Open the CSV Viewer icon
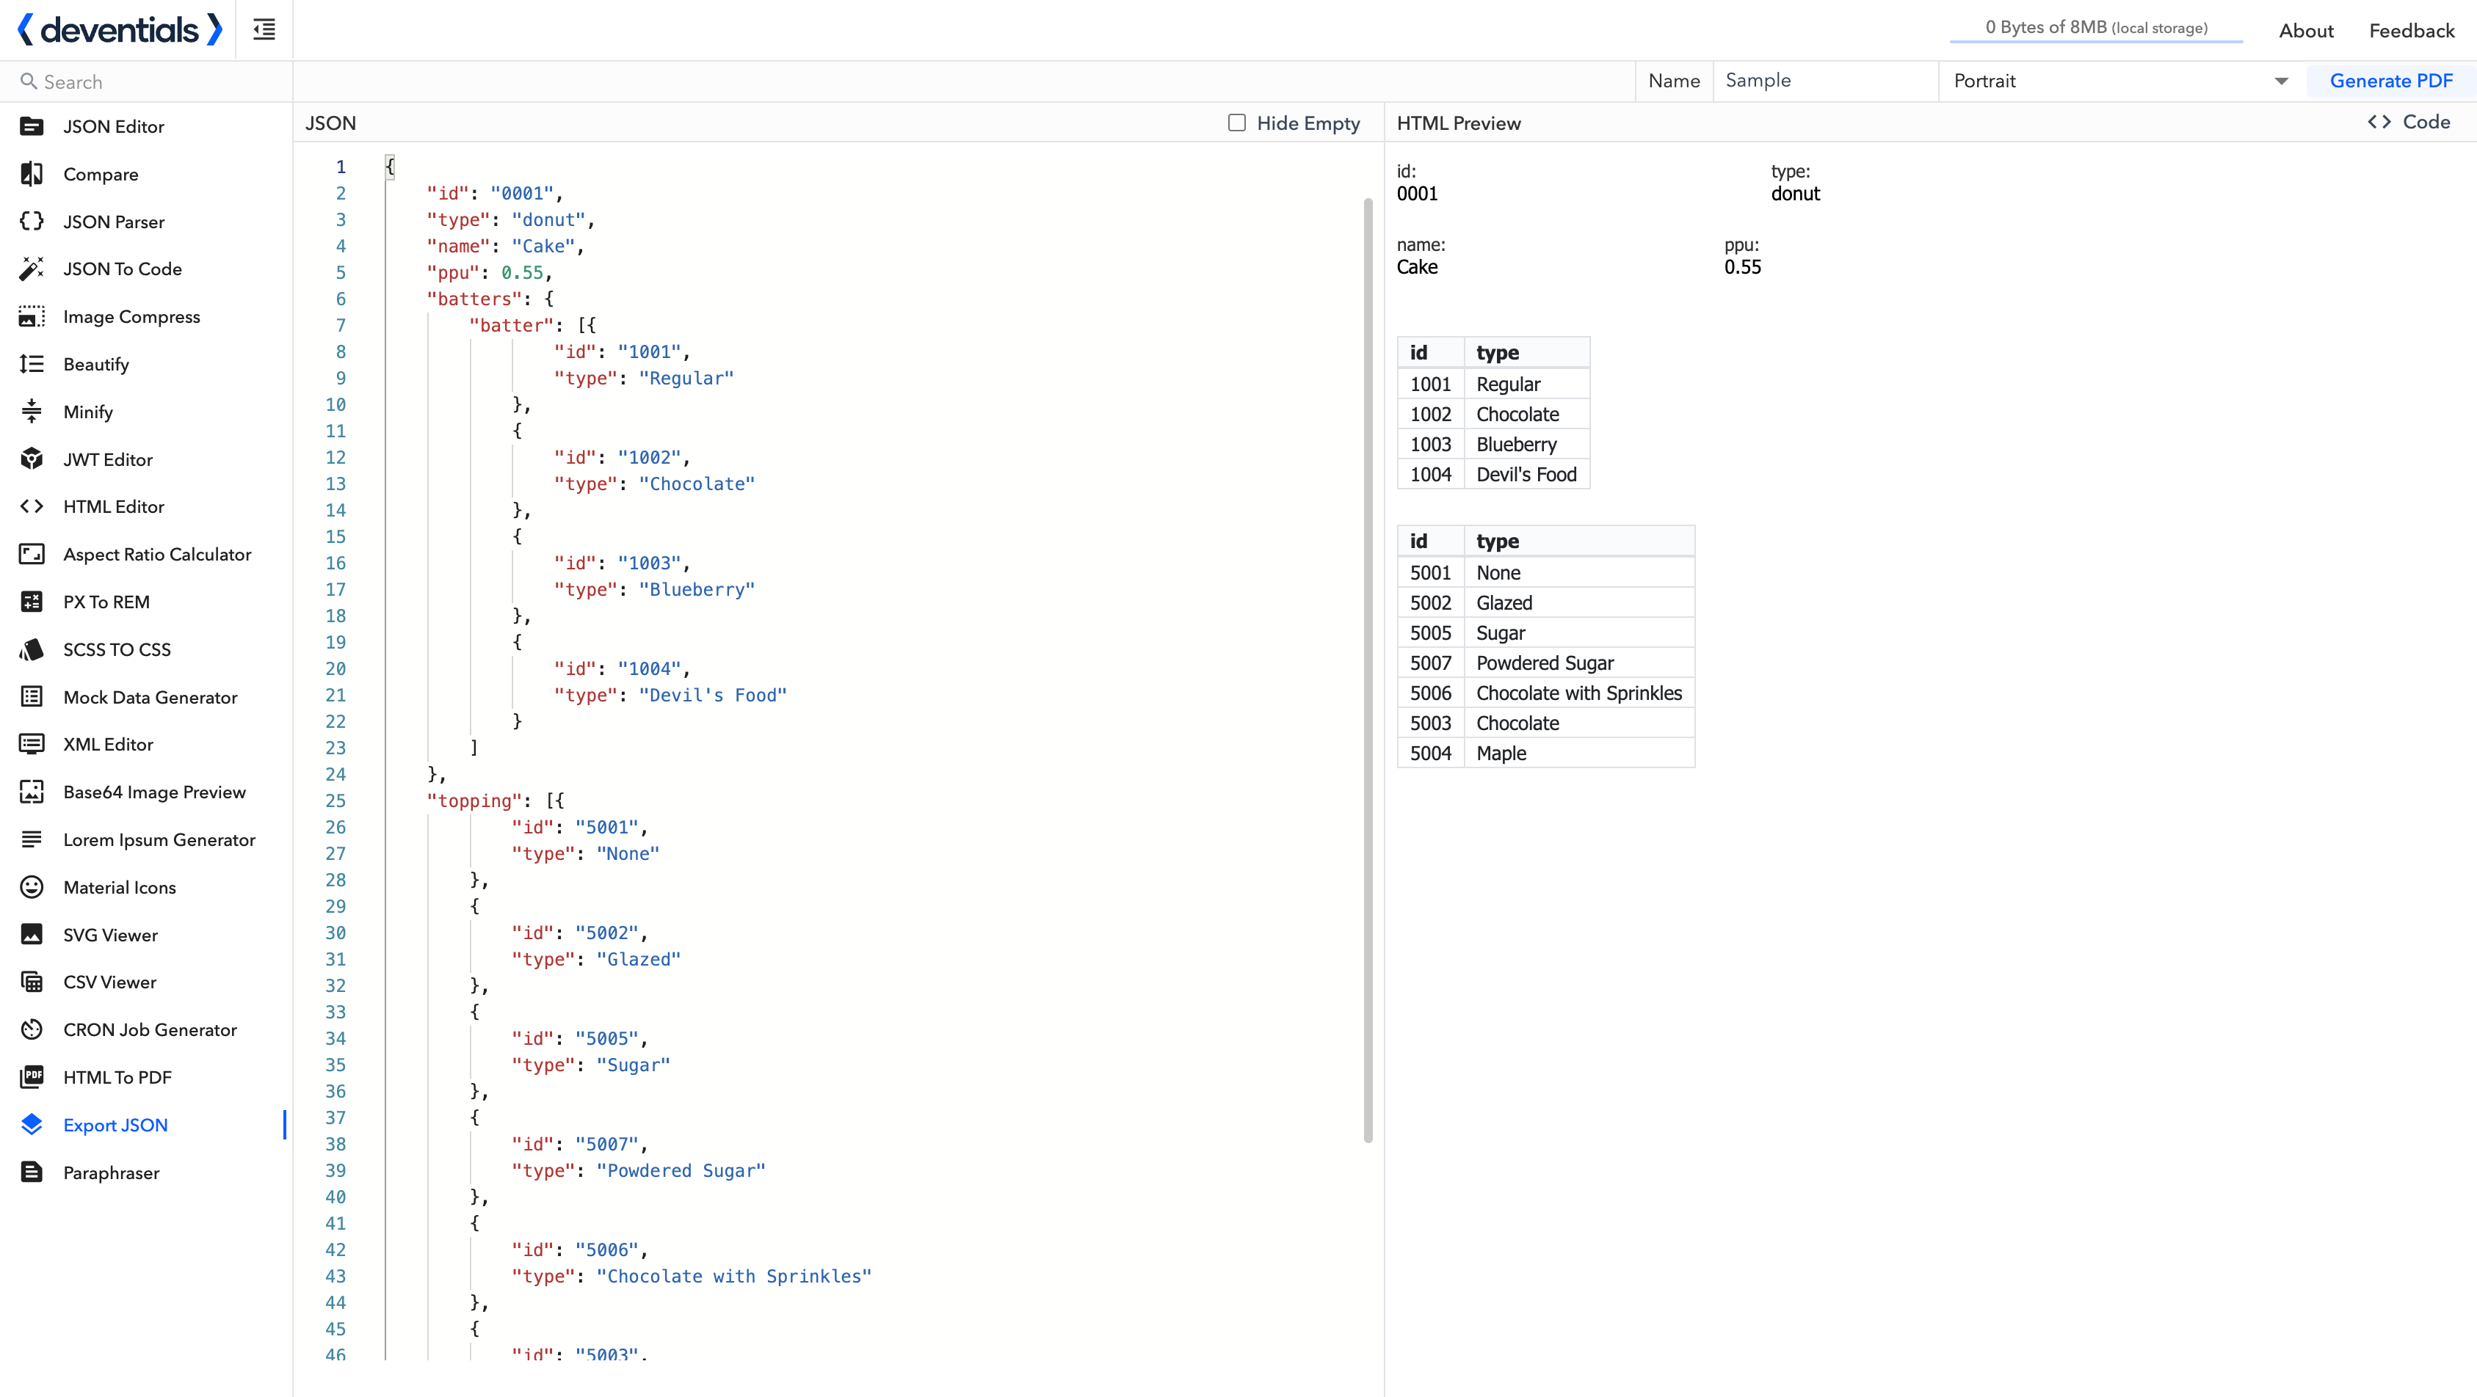Screen dimensions: 2477x1397 coord(32,982)
